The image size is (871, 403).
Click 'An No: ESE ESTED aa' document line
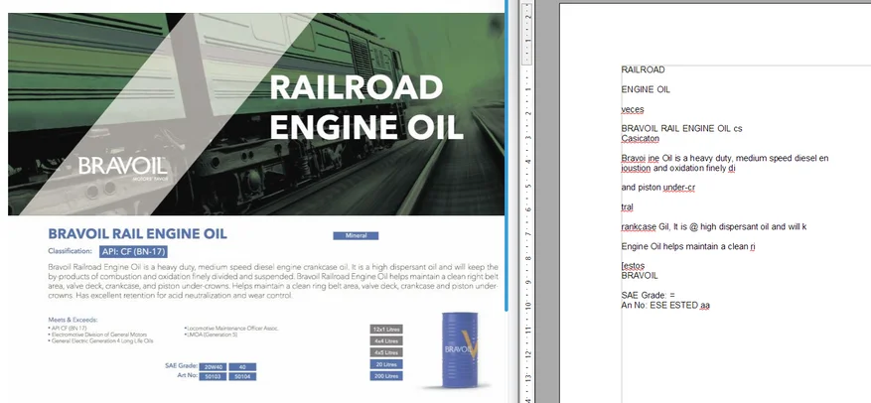pyautogui.click(x=665, y=305)
